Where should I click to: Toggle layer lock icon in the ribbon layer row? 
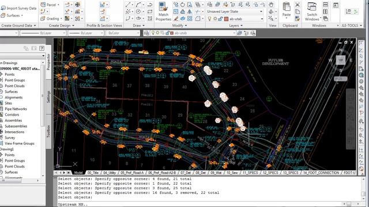point(220,19)
